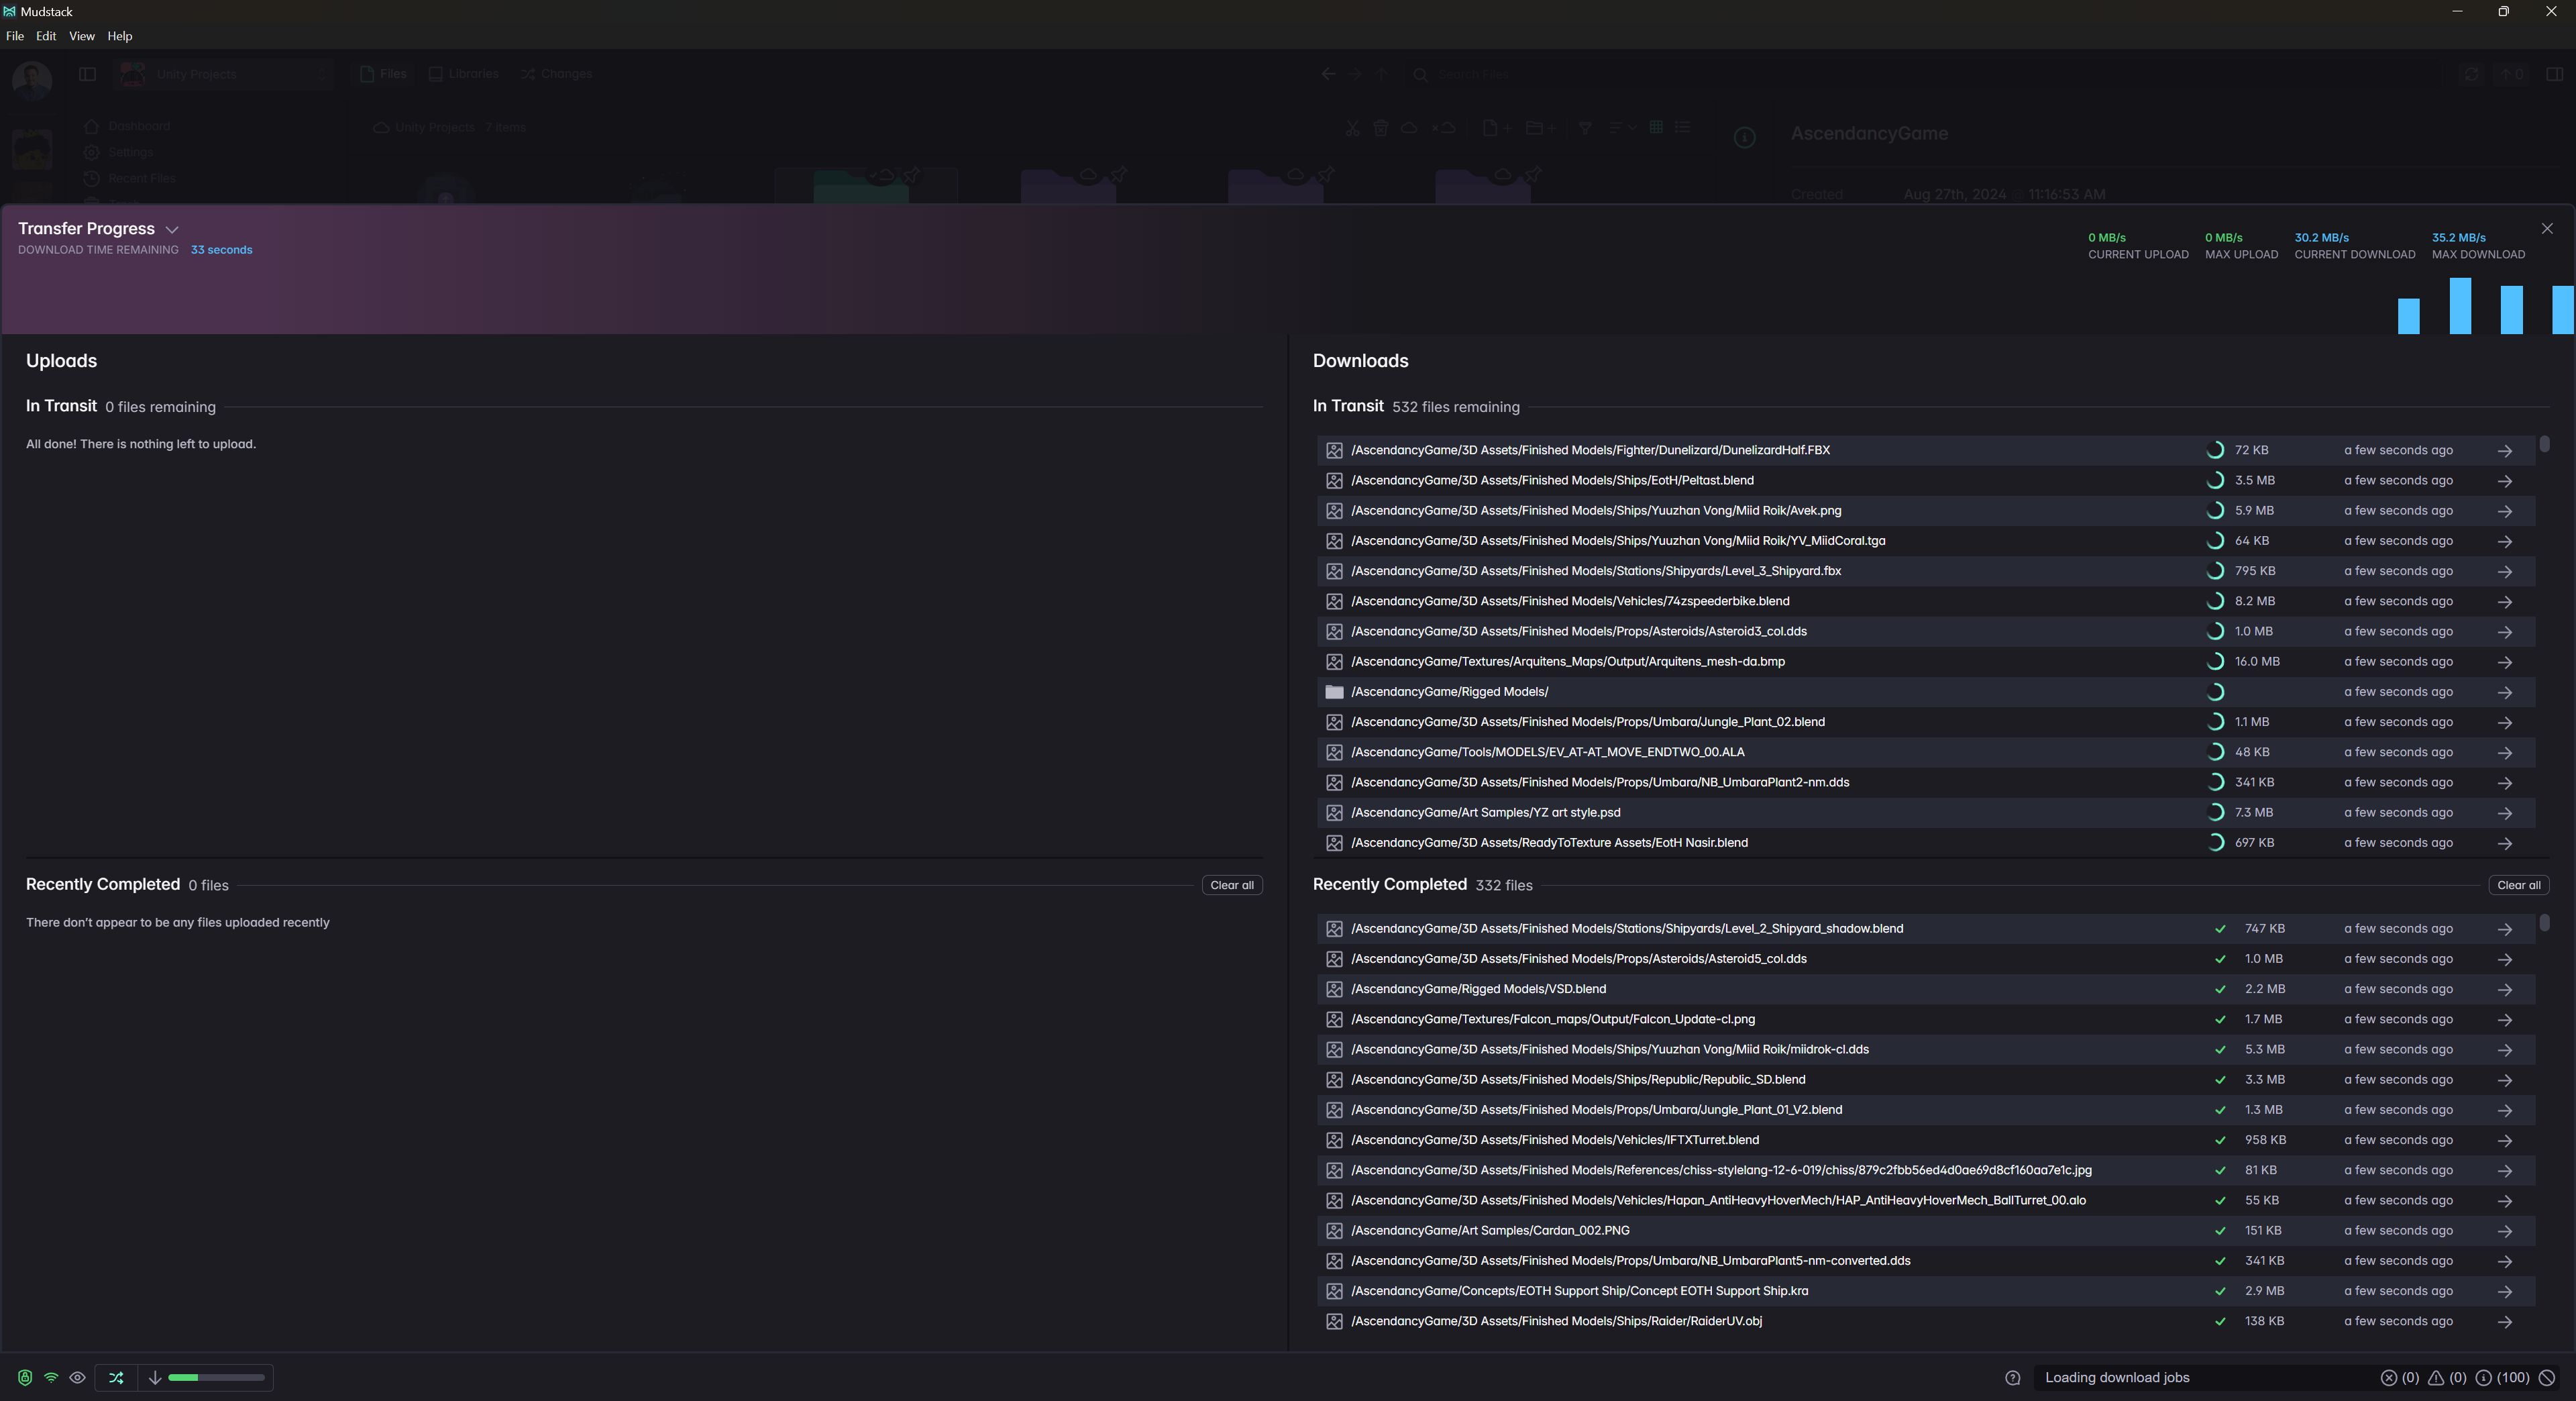Viewport: 2576px width, 1401px height.
Task: Go to RaiderUV.obj via its row arrow
Action: pos(2504,1322)
